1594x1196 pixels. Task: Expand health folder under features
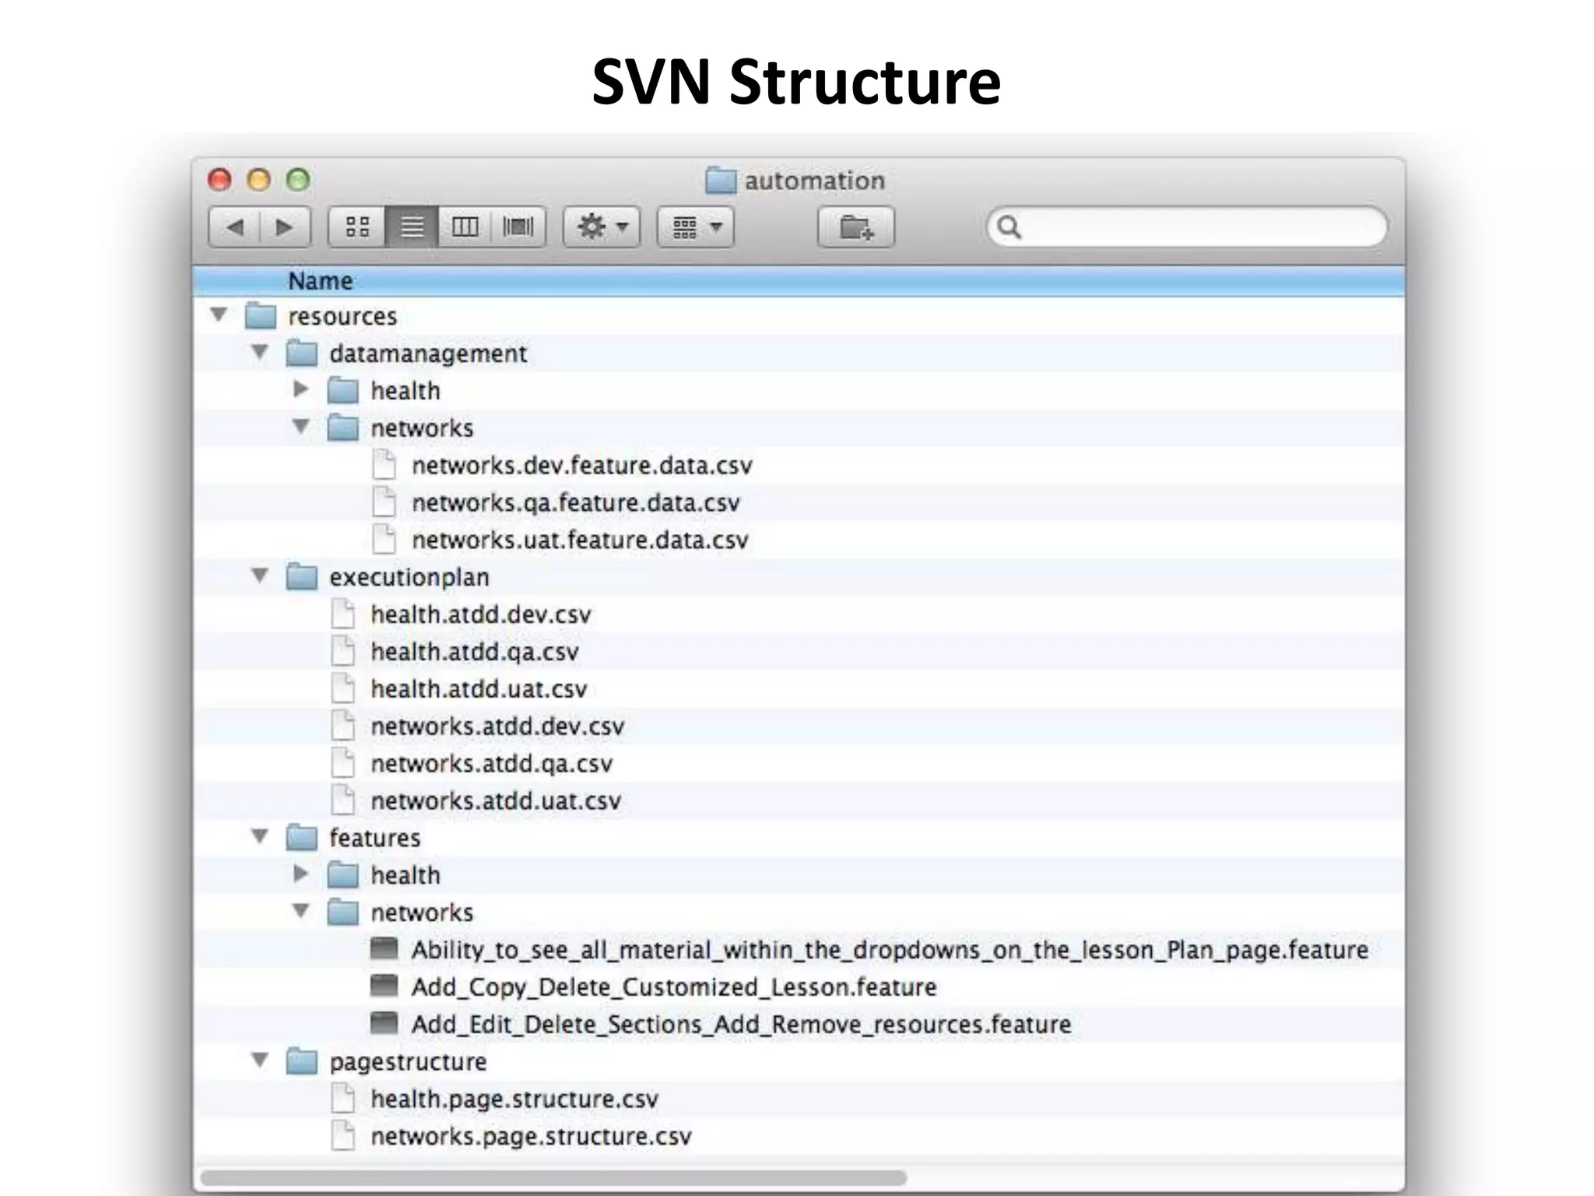(x=301, y=874)
